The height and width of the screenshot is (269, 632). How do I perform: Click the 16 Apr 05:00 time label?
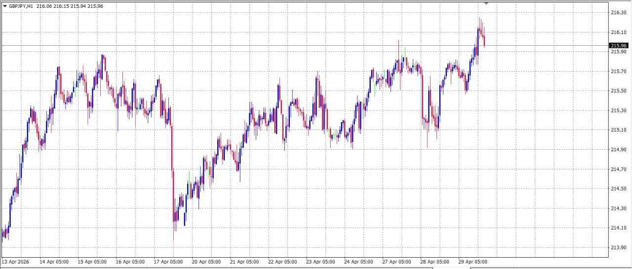tap(130, 262)
